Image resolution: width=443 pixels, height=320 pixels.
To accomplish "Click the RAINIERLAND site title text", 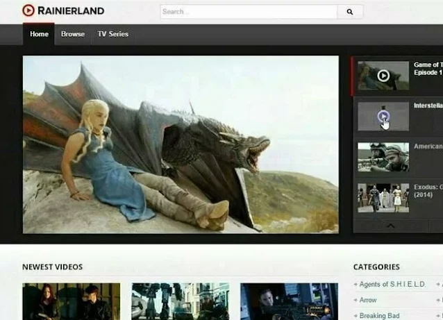I will [71, 10].
